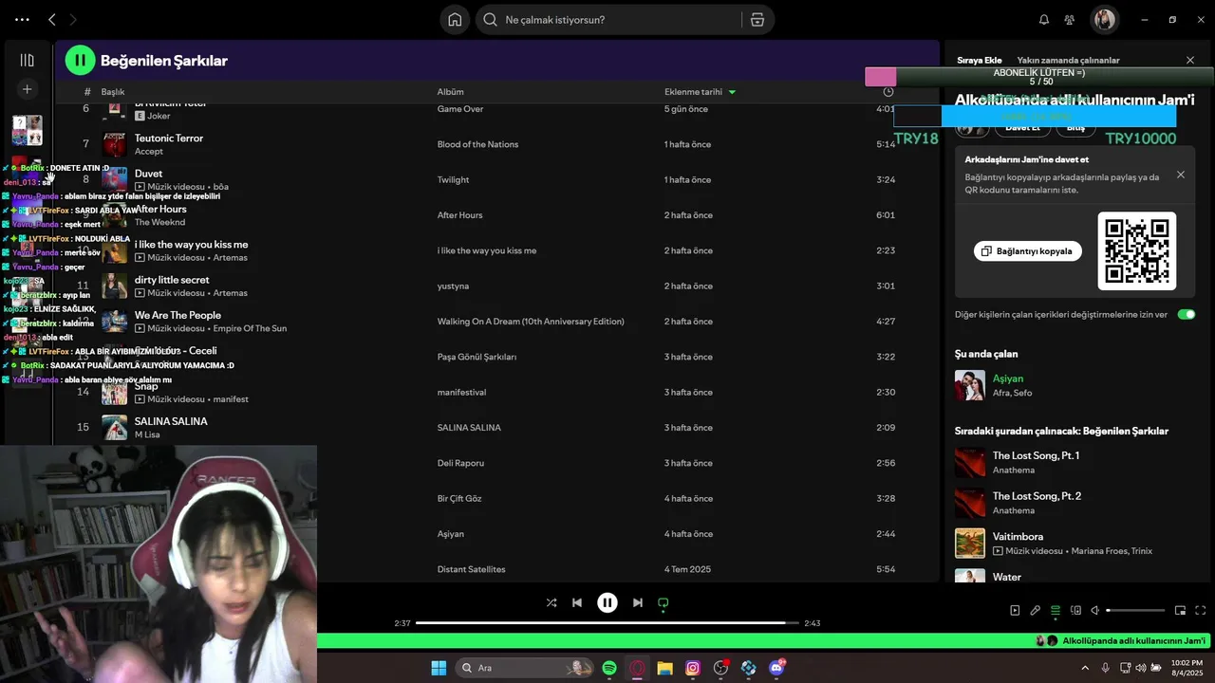Open the notifications bell
The height and width of the screenshot is (683, 1215).
pos(1044,20)
